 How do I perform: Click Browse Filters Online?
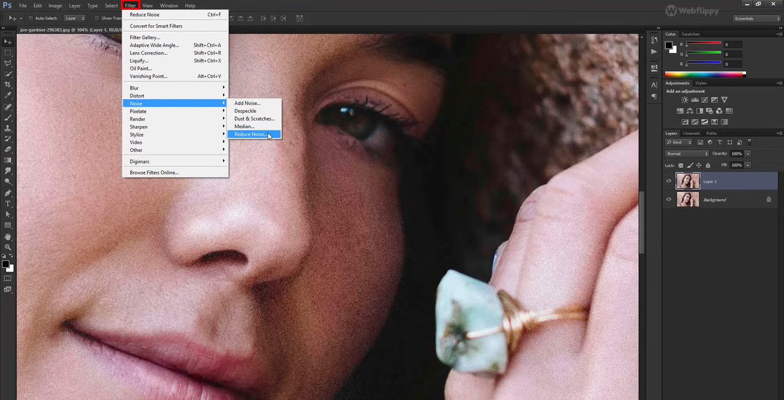point(175,173)
